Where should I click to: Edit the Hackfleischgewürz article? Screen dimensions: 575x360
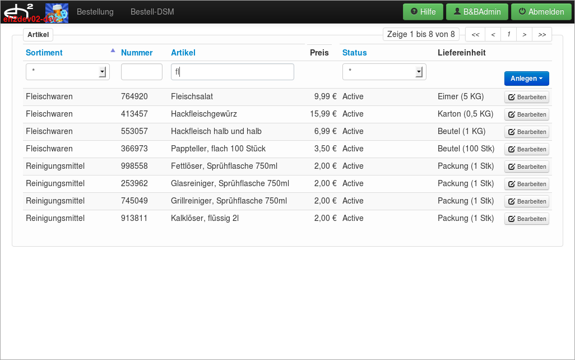pos(526,114)
